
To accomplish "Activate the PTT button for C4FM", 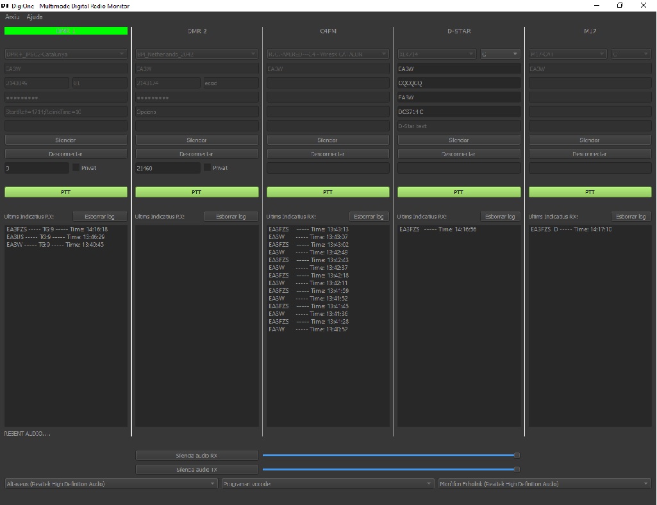I will (328, 192).
